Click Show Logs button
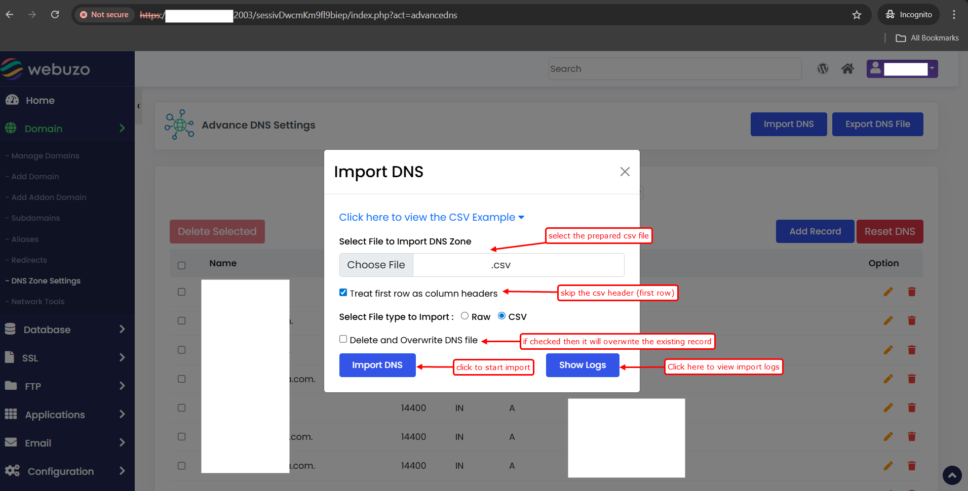 [583, 365]
